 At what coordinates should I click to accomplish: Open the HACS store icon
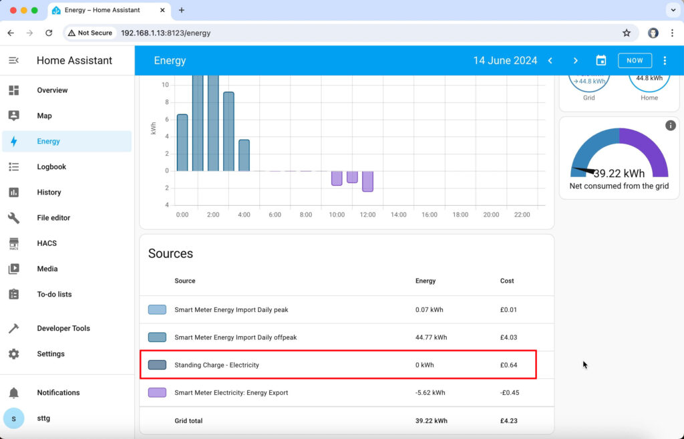13,243
